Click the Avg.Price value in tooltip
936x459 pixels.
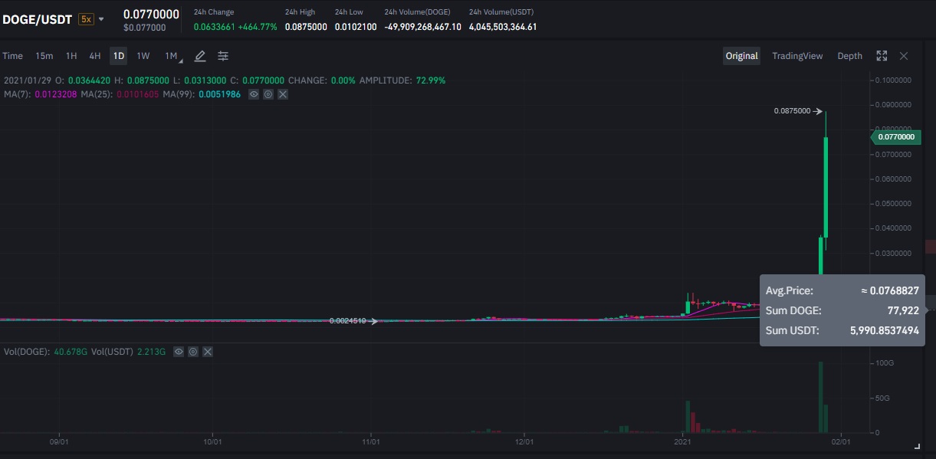coord(889,291)
